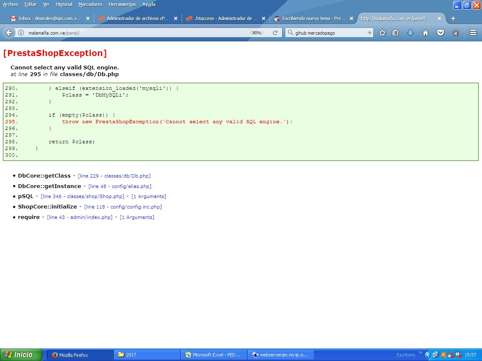This screenshot has height=361, width=482.
Task: Click ShopCore::initialize trace entry
Action: [47, 206]
